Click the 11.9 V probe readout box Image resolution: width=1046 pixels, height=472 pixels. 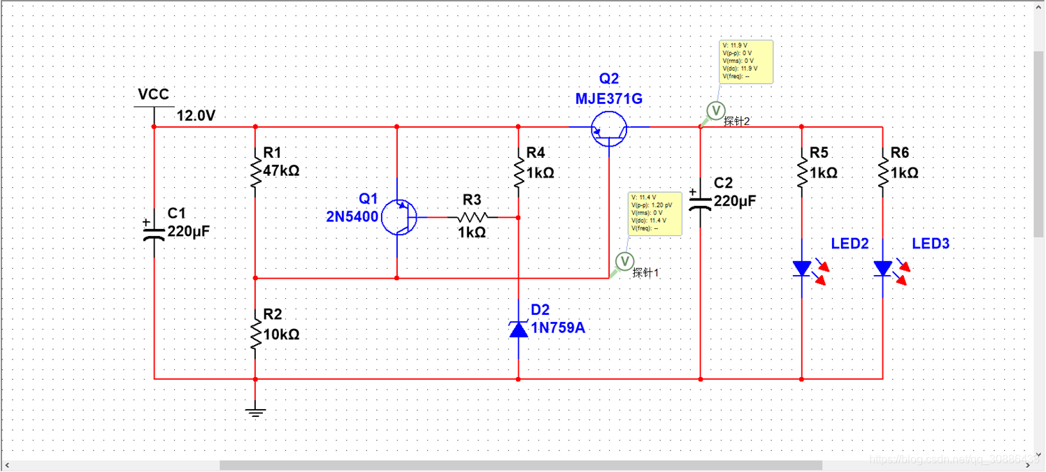pyautogui.click(x=746, y=62)
